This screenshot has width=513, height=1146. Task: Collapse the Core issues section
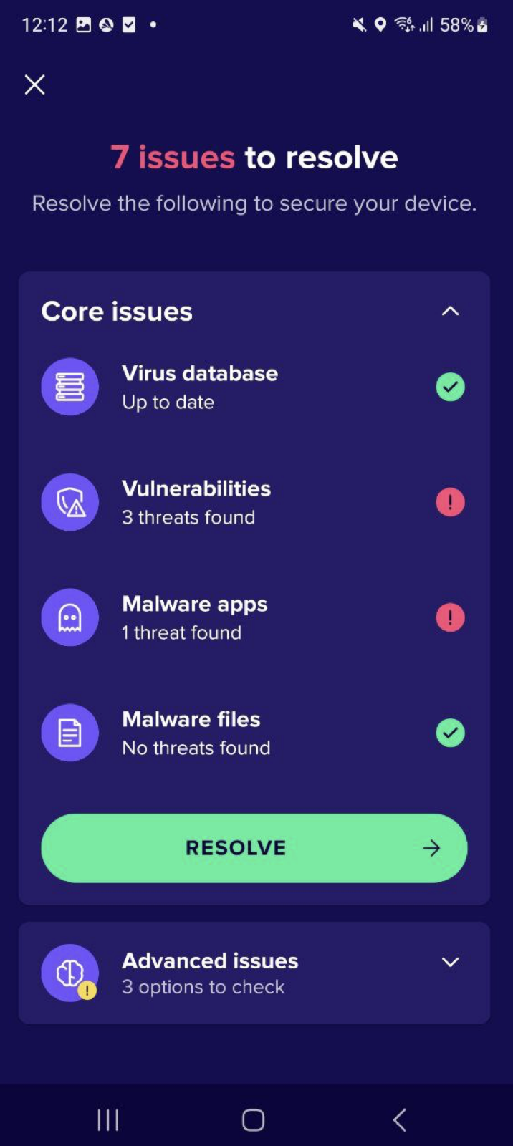[450, 312]
